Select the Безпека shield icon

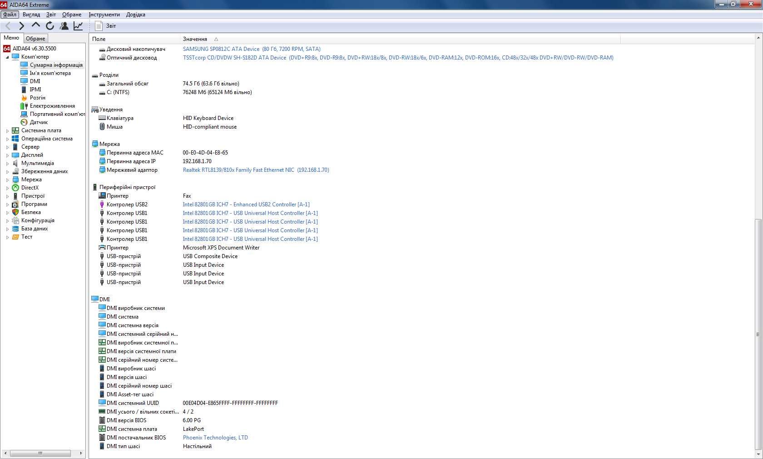point(15,212)
